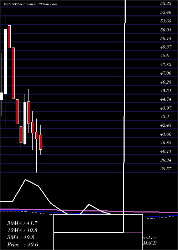Screen dimensions: 178x250
Task: Select the 47.06 price level label
Action: [x=166, y=73]
